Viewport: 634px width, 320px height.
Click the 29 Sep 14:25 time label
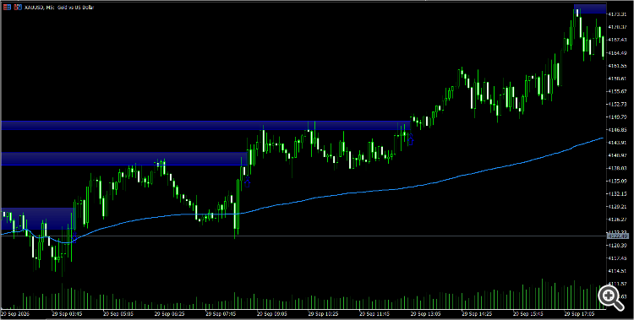(478, 313)
